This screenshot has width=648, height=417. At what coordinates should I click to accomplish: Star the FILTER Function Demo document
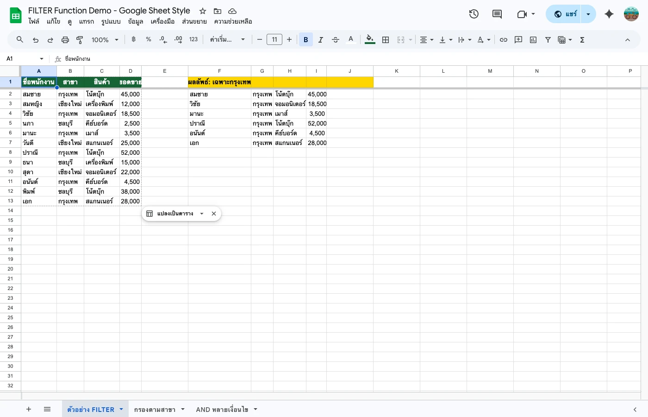pyautogui.click(x=203, y=11)
